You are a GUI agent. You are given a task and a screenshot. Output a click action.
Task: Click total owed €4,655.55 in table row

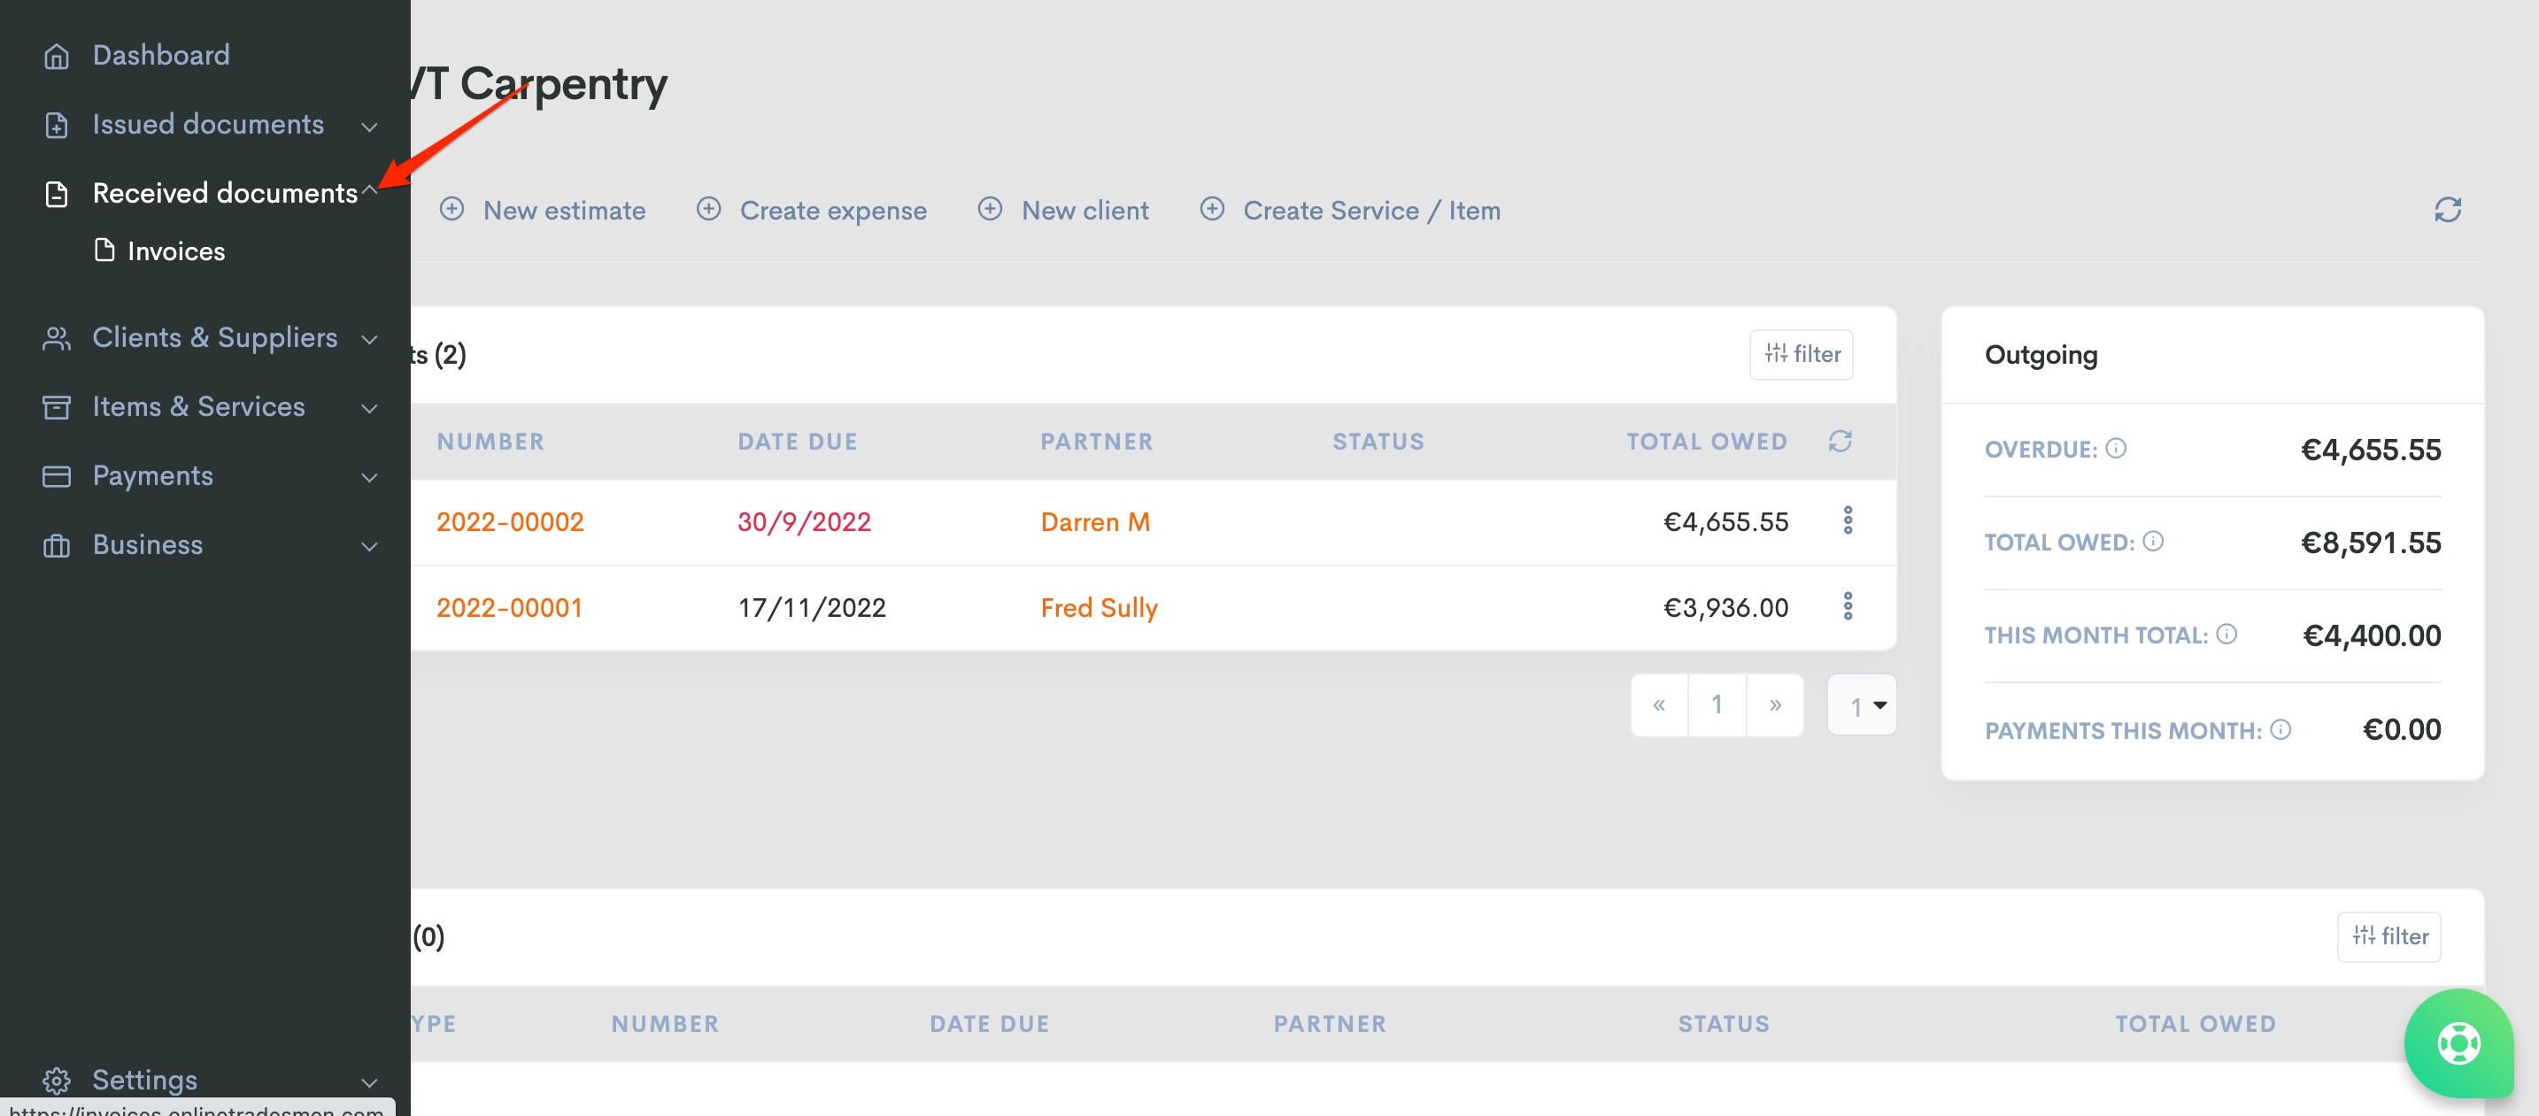point(1725,522)
